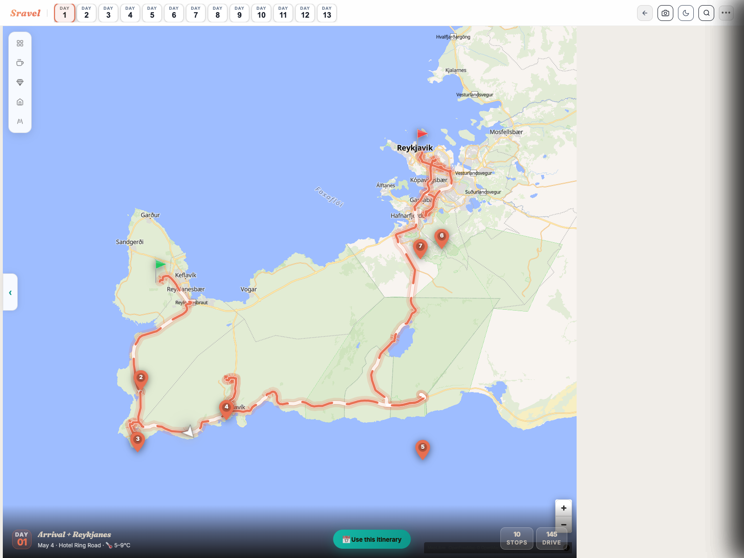This screenshot has width=744, height=558.
Task: Click map stop marker number 5
Action: 422,448
